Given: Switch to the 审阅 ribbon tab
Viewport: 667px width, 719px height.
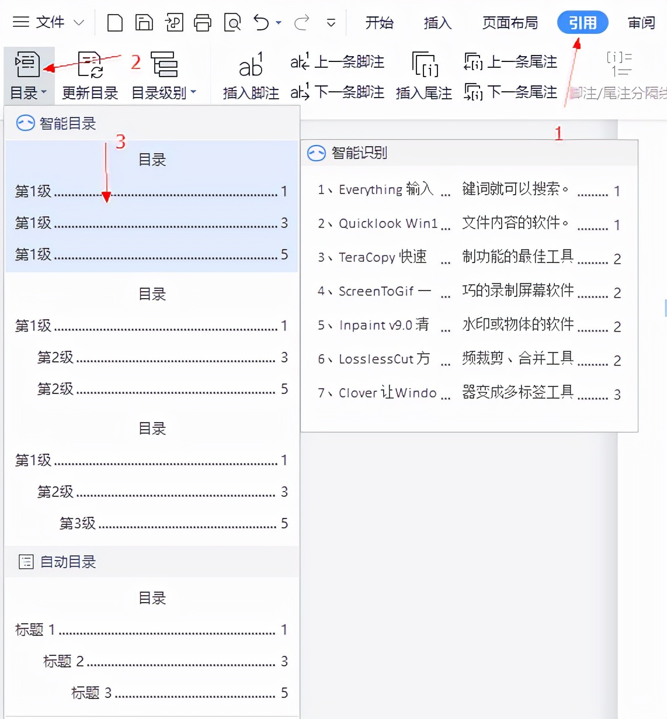Looking at the screenshot, I should tap(641, 22).
